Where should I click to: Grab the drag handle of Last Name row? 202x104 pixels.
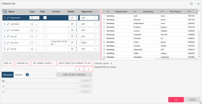(5, 24)
